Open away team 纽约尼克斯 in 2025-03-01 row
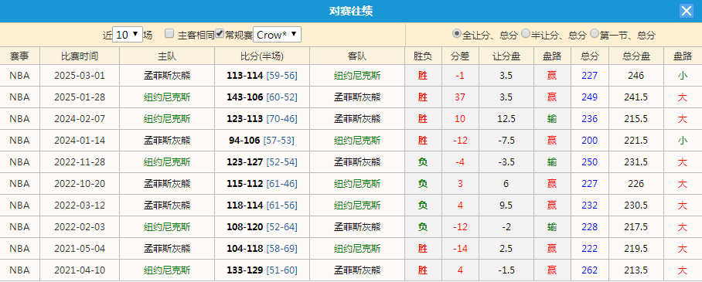The image size is (702, 282). (x=357, y=76)
